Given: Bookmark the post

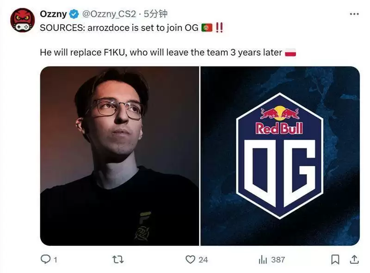Looking at the screenshot, I should [x=335, y=260].
